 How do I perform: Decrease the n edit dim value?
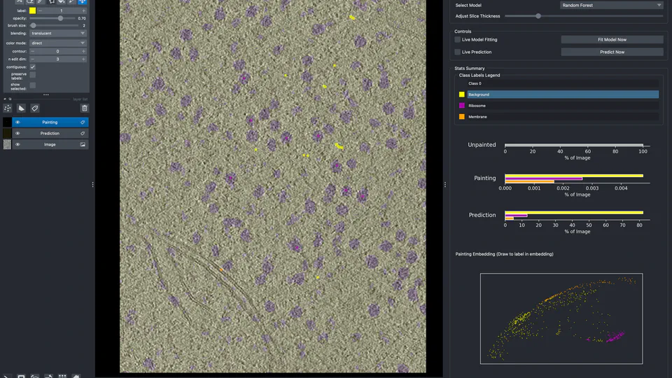click(33, 59)
